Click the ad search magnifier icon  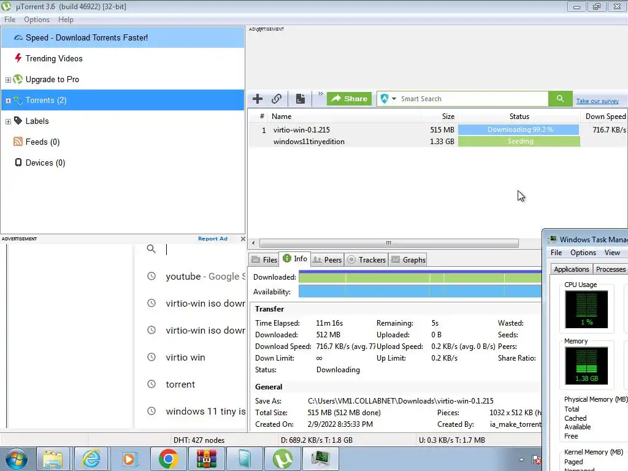pos(151,249)
